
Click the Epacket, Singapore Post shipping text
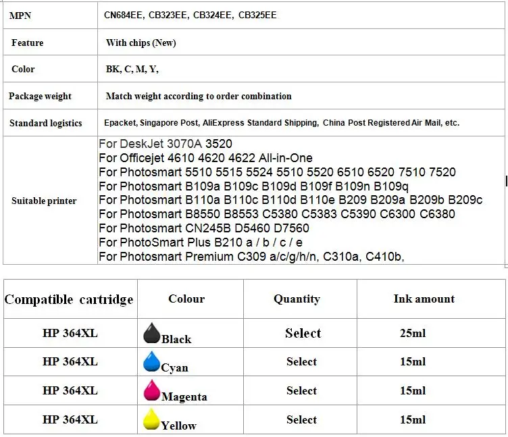[282, 123]
